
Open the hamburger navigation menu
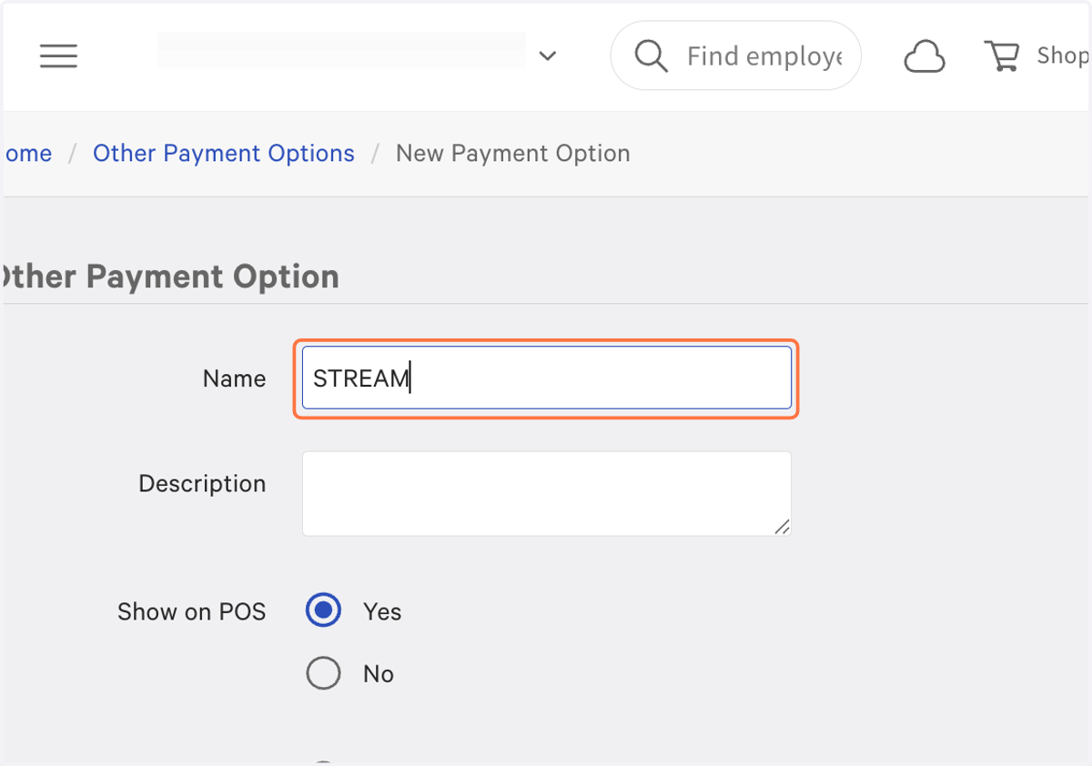[x=58, y=56]
